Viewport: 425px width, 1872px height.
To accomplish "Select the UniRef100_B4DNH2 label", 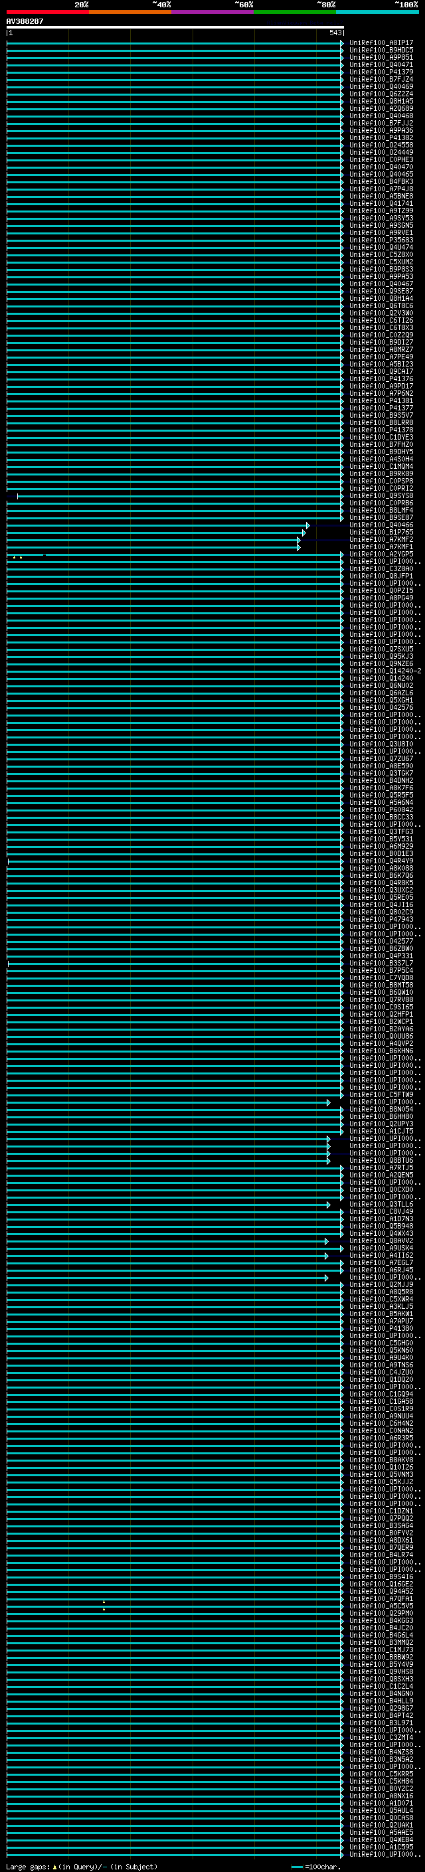I will (381, 780).
